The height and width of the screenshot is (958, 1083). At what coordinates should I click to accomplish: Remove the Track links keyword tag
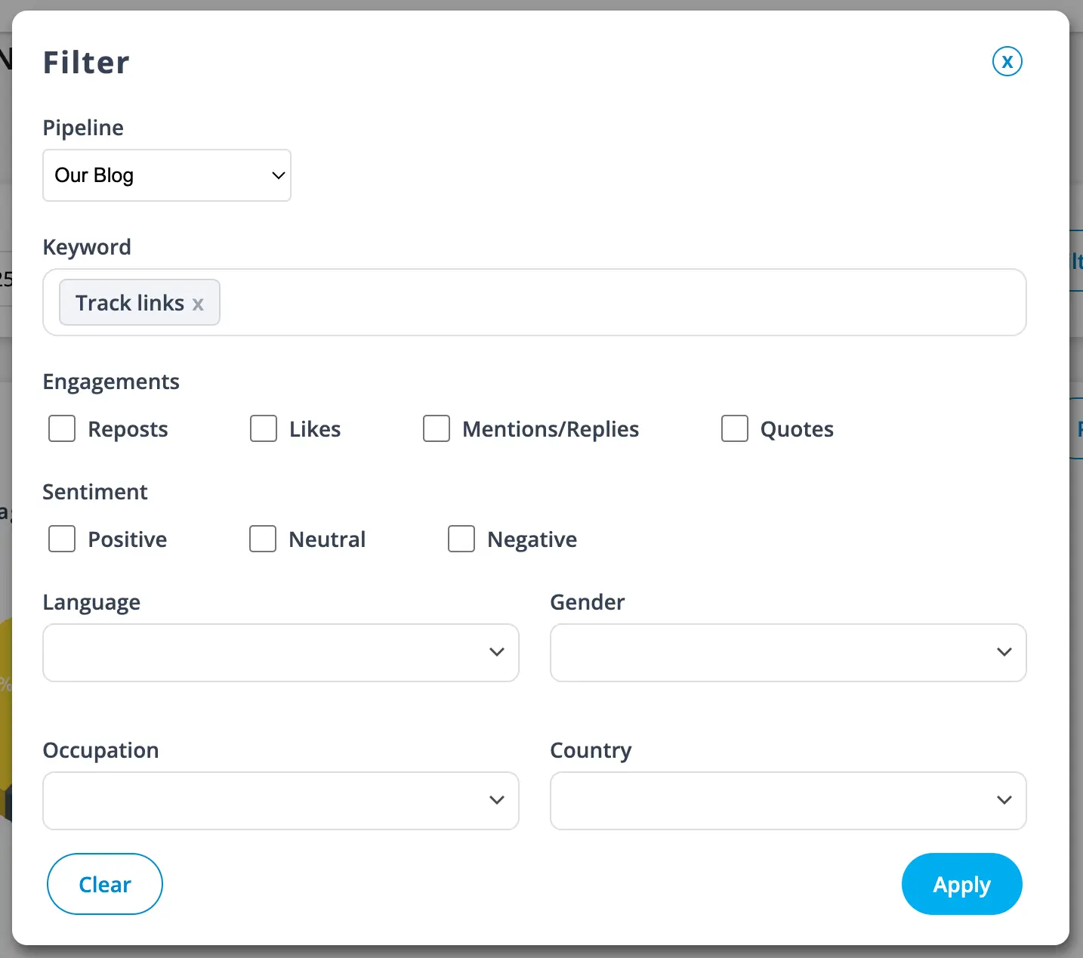198,304
